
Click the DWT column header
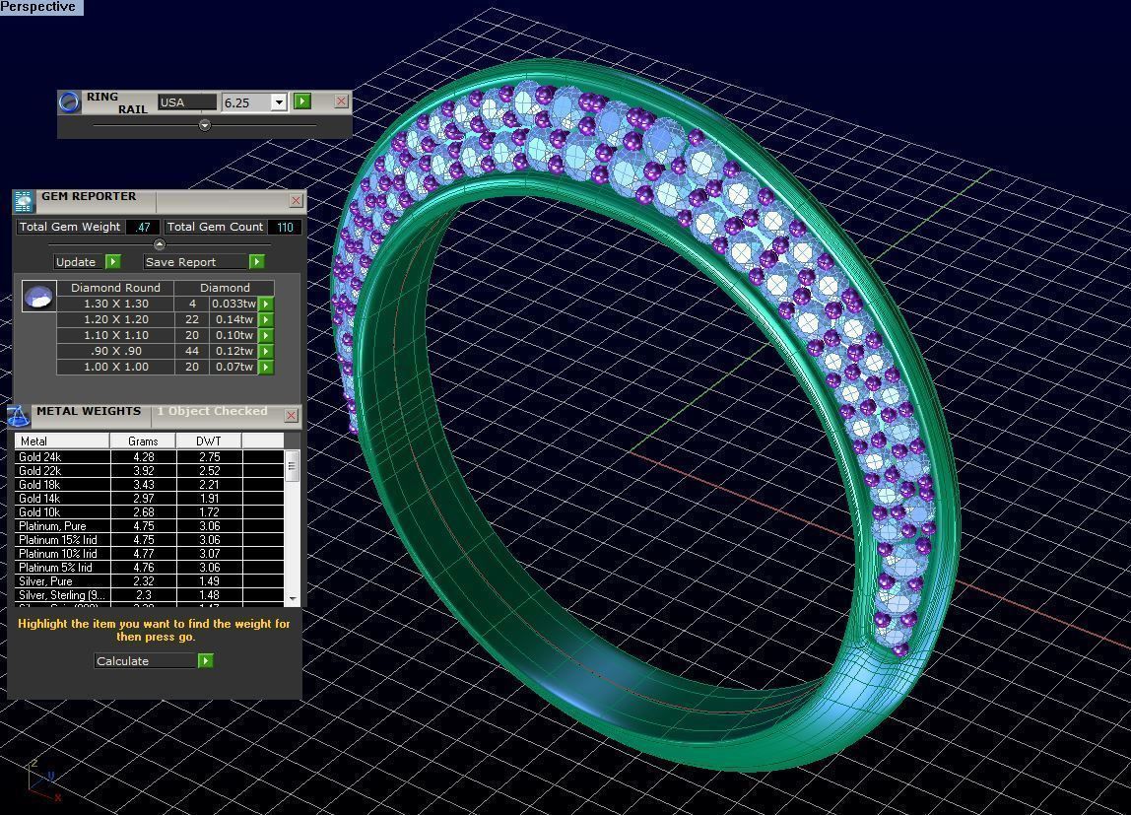(x=209, y=441)
